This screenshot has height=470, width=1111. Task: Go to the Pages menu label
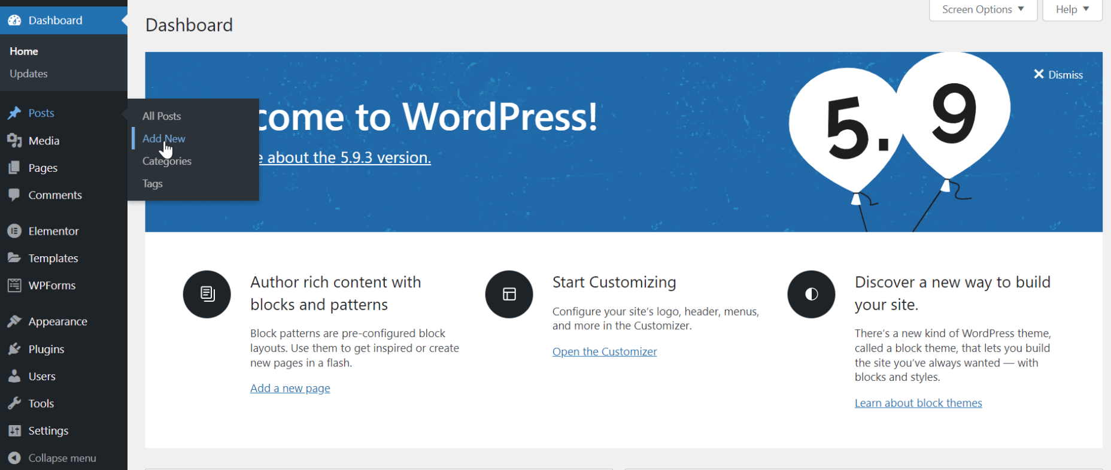(x=43, y=168)
